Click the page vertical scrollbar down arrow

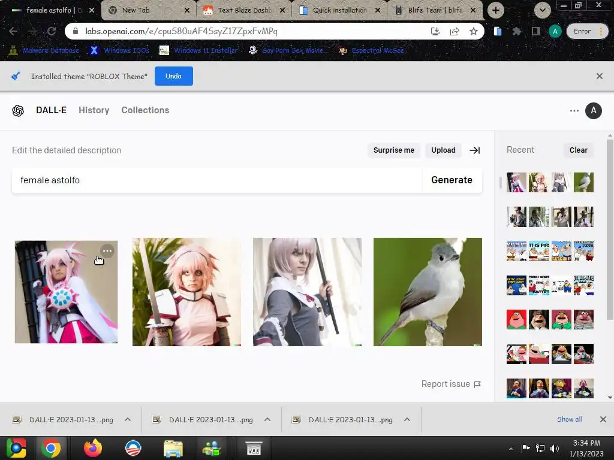tap(610, 398)
